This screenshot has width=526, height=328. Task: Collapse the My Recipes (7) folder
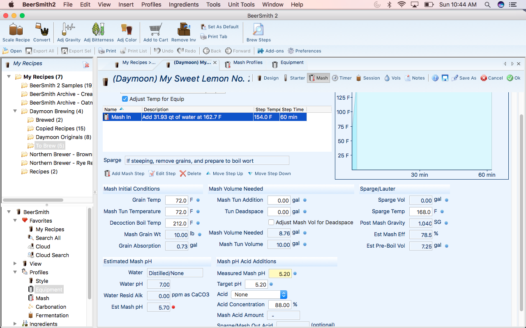pos(9,77)
